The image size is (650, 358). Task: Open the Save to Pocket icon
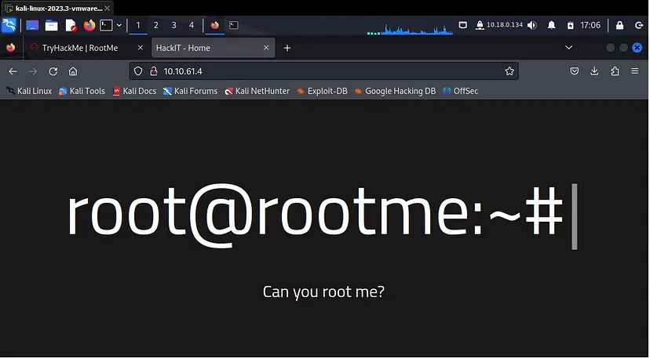point(574,71)
